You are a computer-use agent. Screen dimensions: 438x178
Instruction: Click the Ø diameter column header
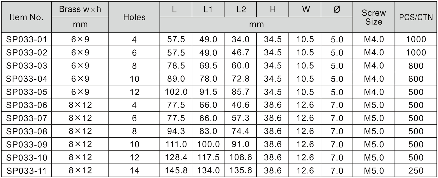coord(337,9)
